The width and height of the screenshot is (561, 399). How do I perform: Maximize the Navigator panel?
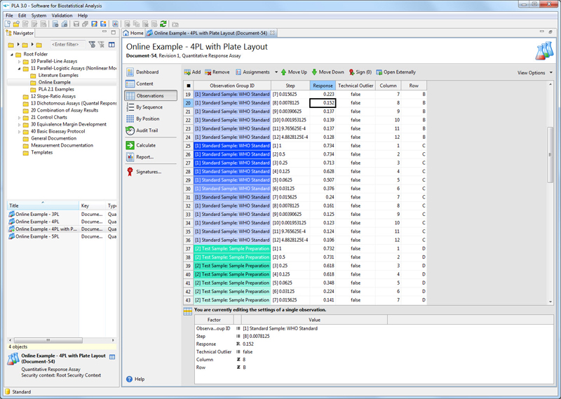point(114,32)
